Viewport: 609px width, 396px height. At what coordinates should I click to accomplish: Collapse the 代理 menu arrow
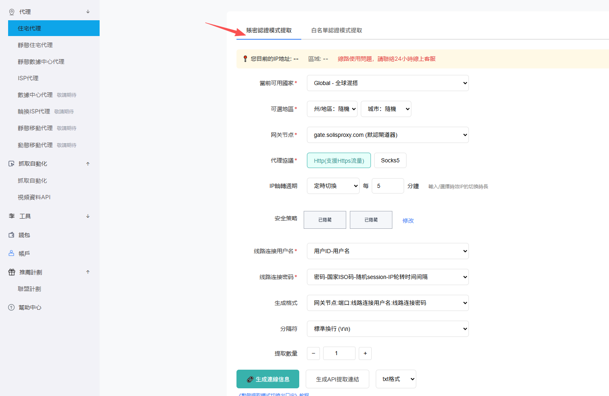pos(88,12)
